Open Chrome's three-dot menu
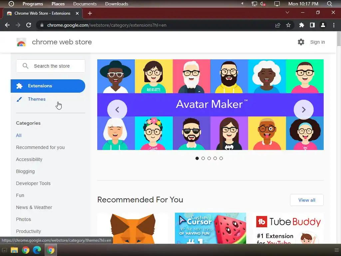Image resolution: width=341 pixels, height=256 pixels. click(334, 25)
